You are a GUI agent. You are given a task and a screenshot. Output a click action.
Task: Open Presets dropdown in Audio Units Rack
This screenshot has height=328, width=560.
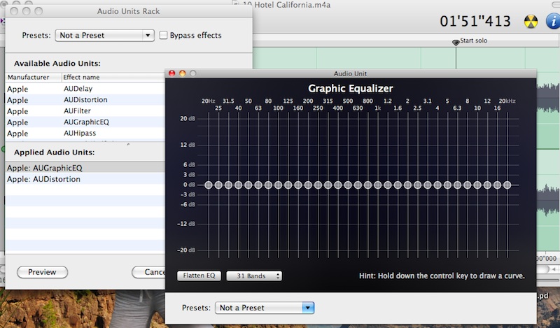pyautogui.click(x=106, y=35)
